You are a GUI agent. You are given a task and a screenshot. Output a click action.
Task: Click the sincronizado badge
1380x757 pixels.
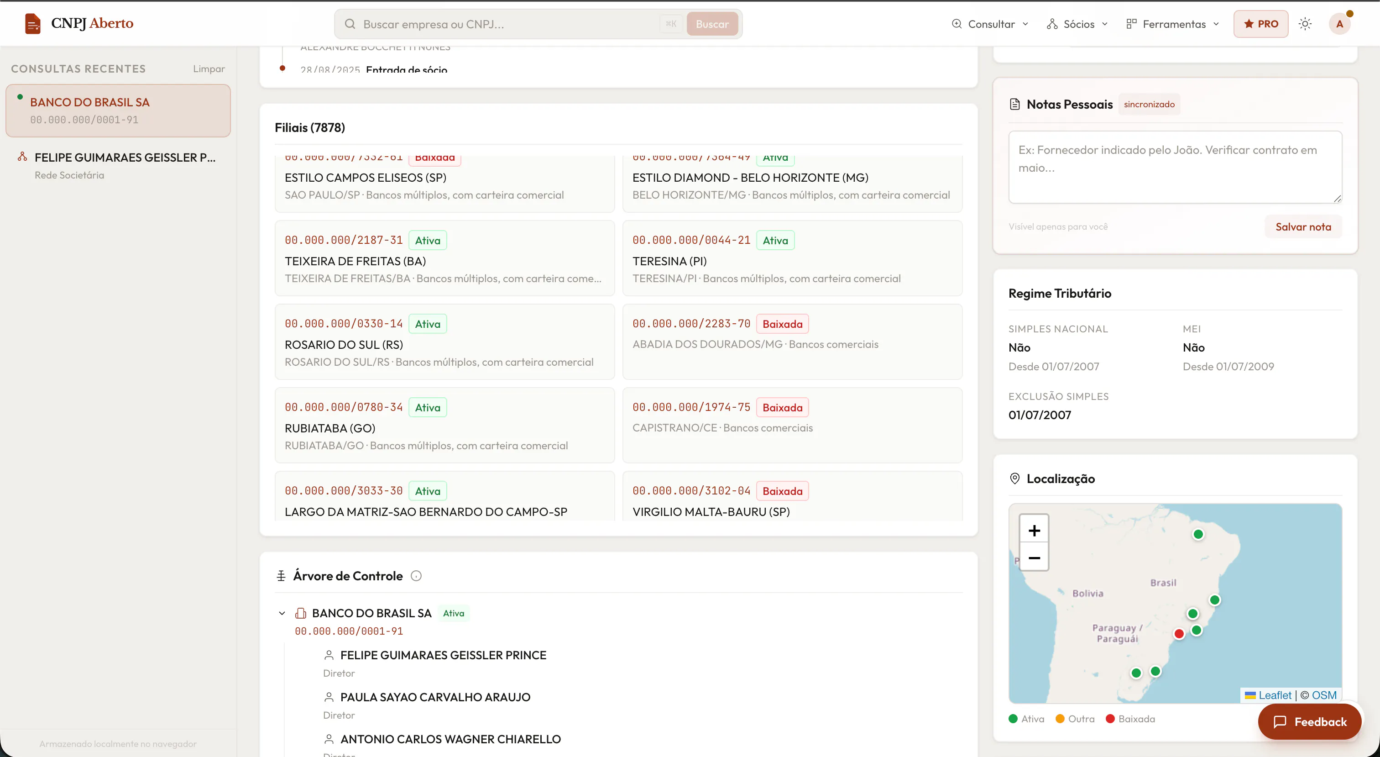1149,104
